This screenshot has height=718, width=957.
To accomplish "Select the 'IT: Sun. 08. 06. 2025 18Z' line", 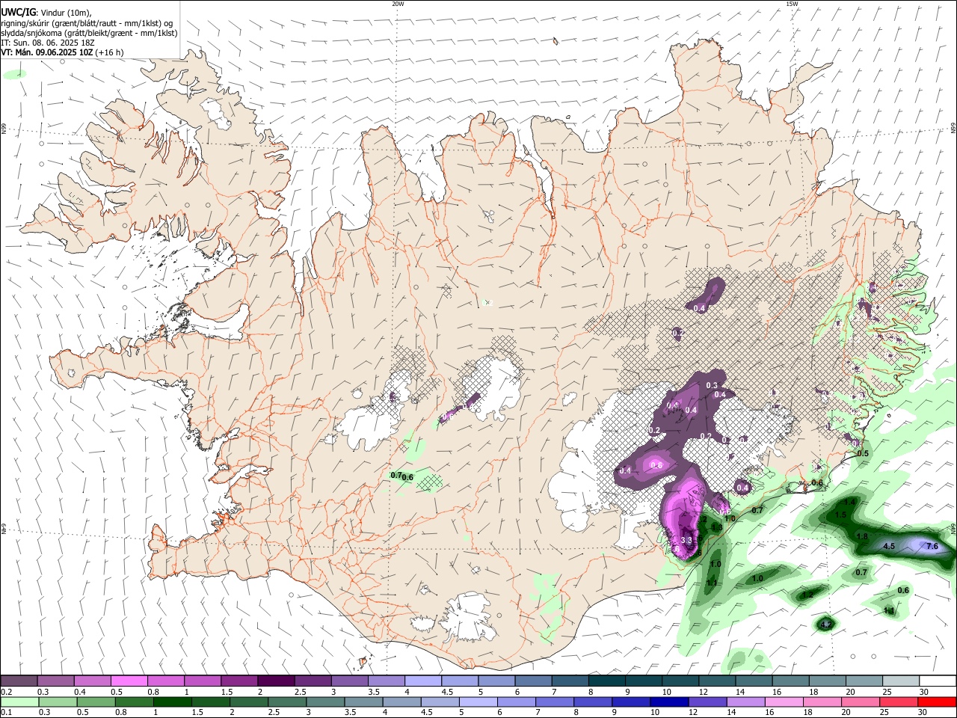I will [x=47, y=43].
